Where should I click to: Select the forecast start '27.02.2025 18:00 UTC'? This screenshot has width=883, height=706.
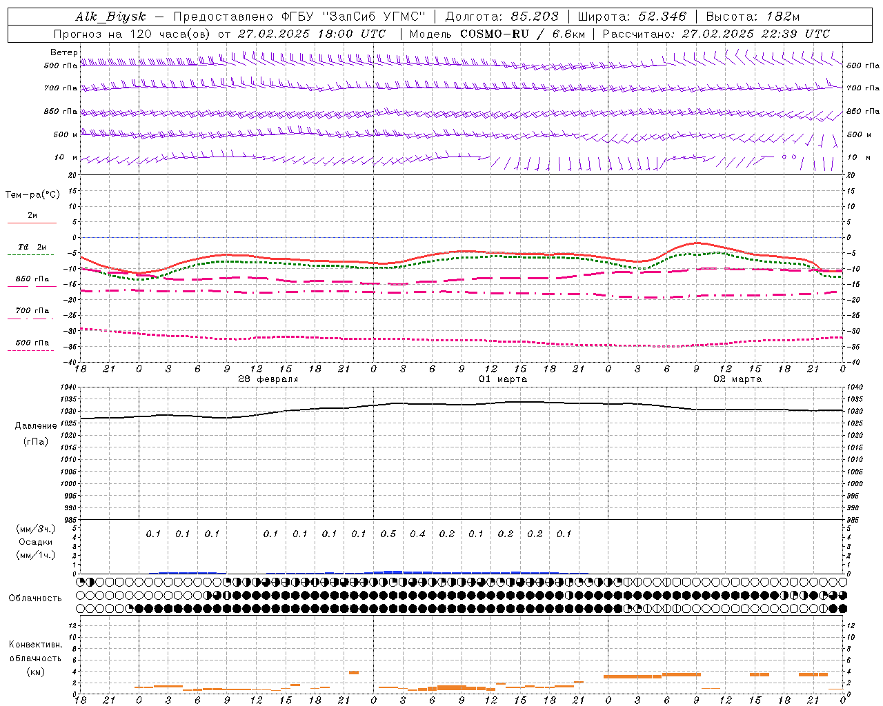pyautogui.click(x=311, y=34)
